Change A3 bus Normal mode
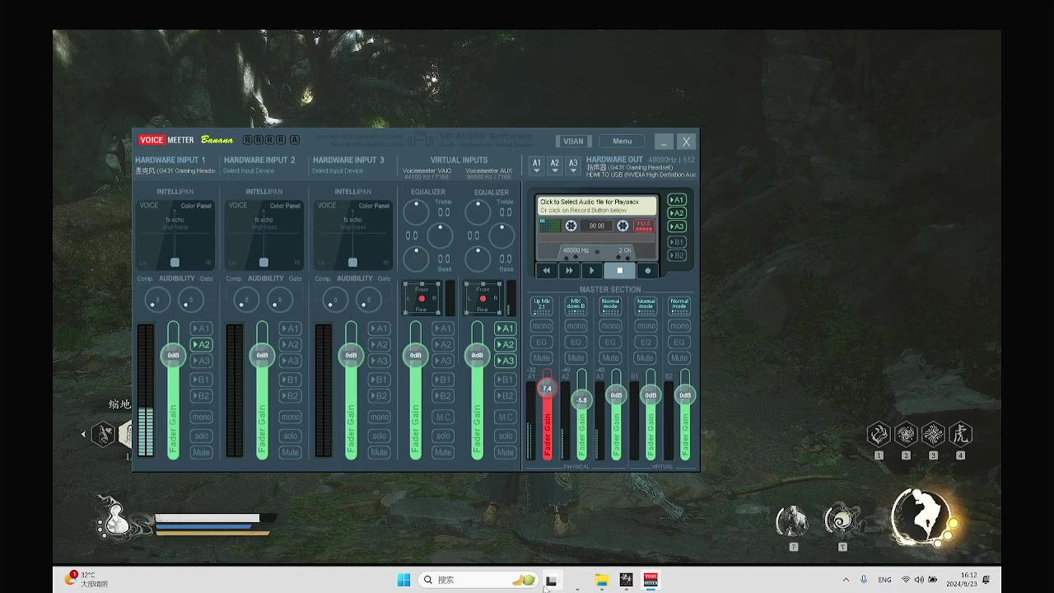 click(610, 305)
